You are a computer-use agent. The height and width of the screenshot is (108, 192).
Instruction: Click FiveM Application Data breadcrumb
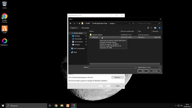click(100, 23)
